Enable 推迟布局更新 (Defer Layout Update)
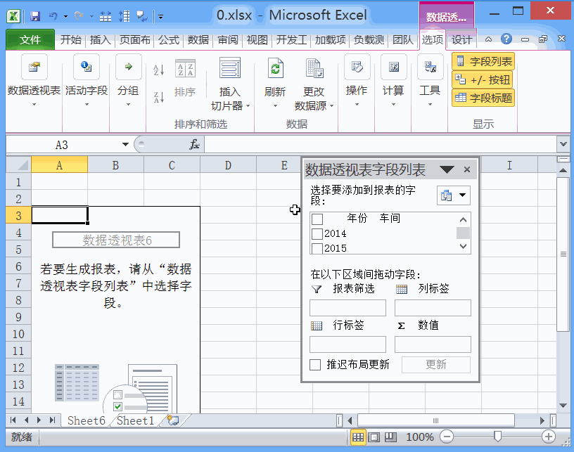The height and width of the screenshot is (452, 574). pyautogui.click(x=316, y=364)
